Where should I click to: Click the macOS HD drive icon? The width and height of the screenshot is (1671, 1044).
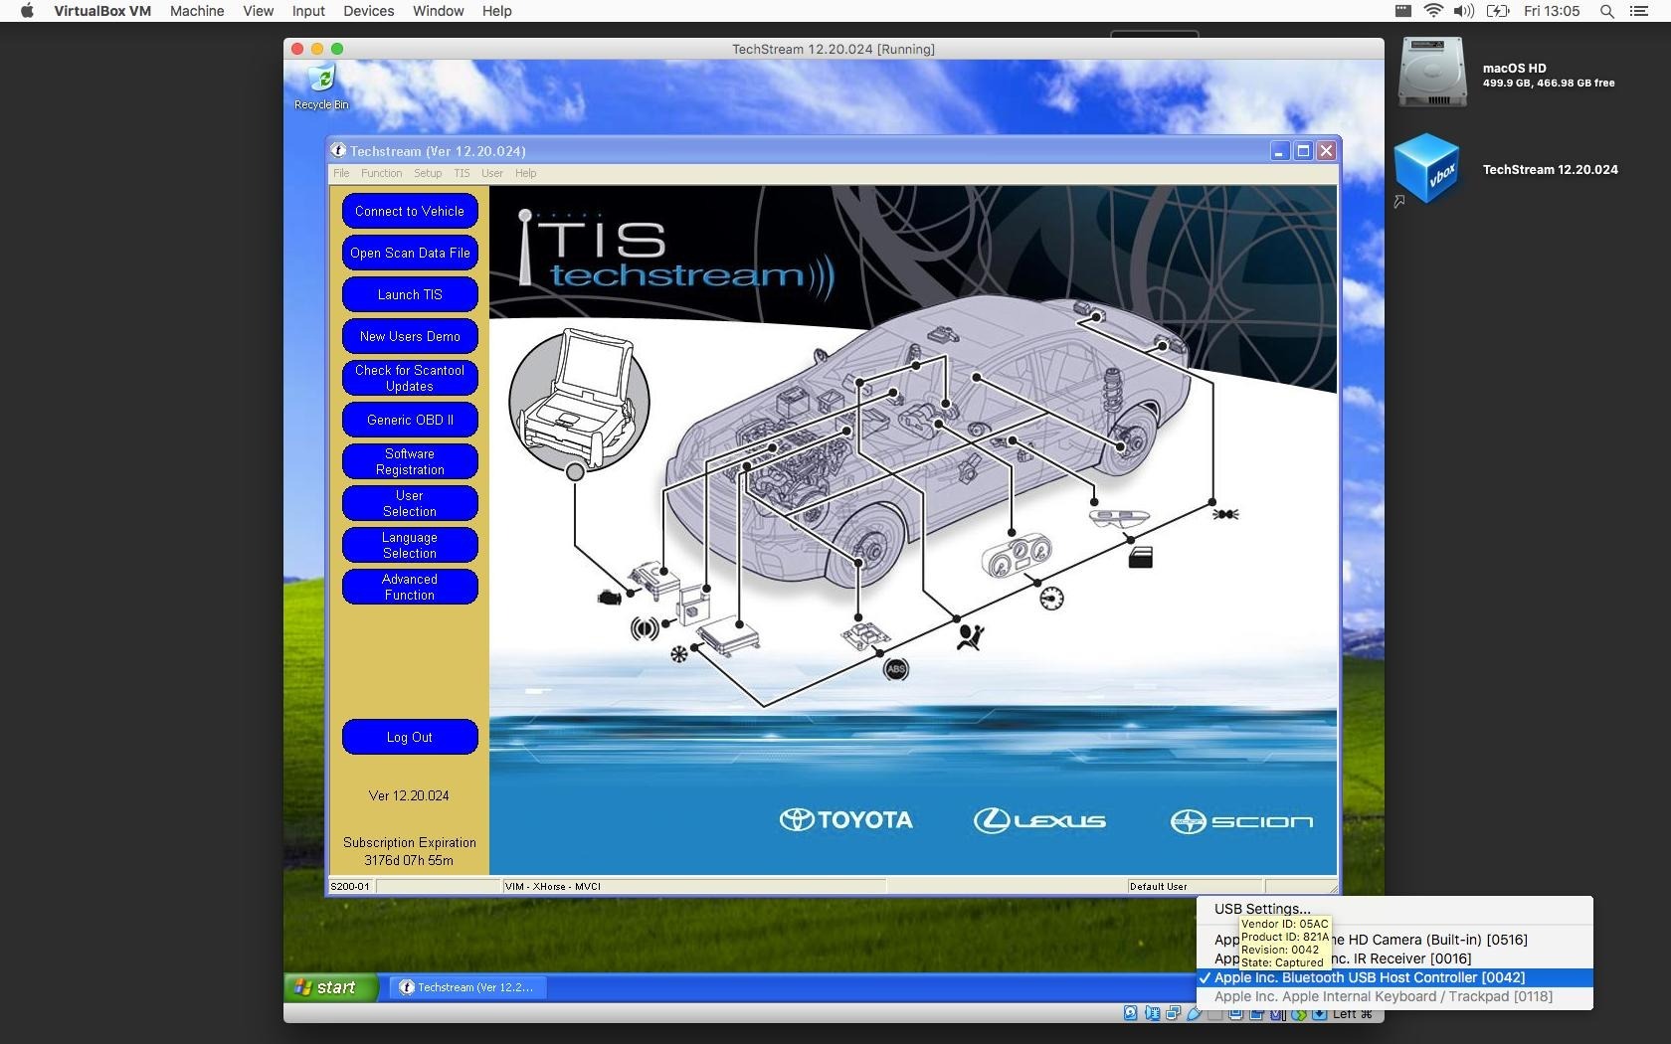(1432, 72)
